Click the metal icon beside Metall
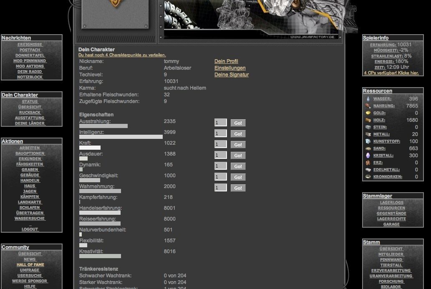The image size is (431, 289). coord(368,134)
